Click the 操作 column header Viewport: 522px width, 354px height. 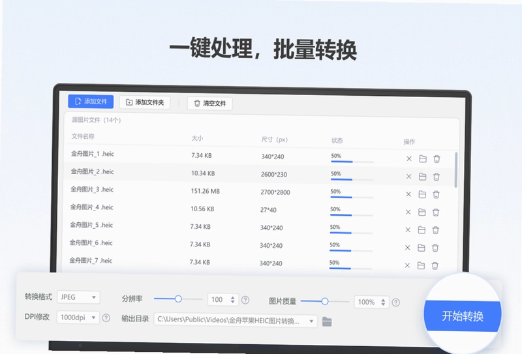[409, 141]
